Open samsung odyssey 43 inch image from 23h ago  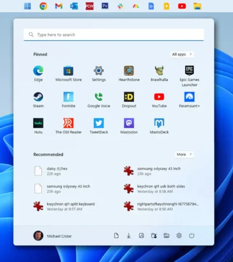coord(152,171)
